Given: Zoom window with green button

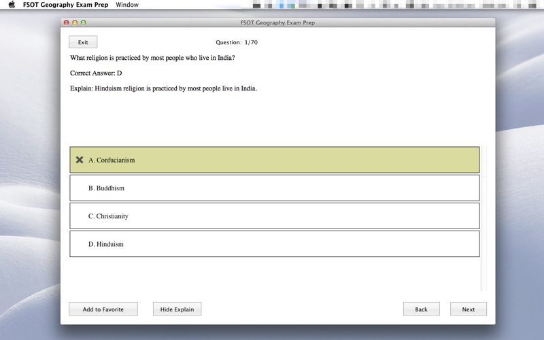Looking at the screenshot, I should [x=83, y=22].
